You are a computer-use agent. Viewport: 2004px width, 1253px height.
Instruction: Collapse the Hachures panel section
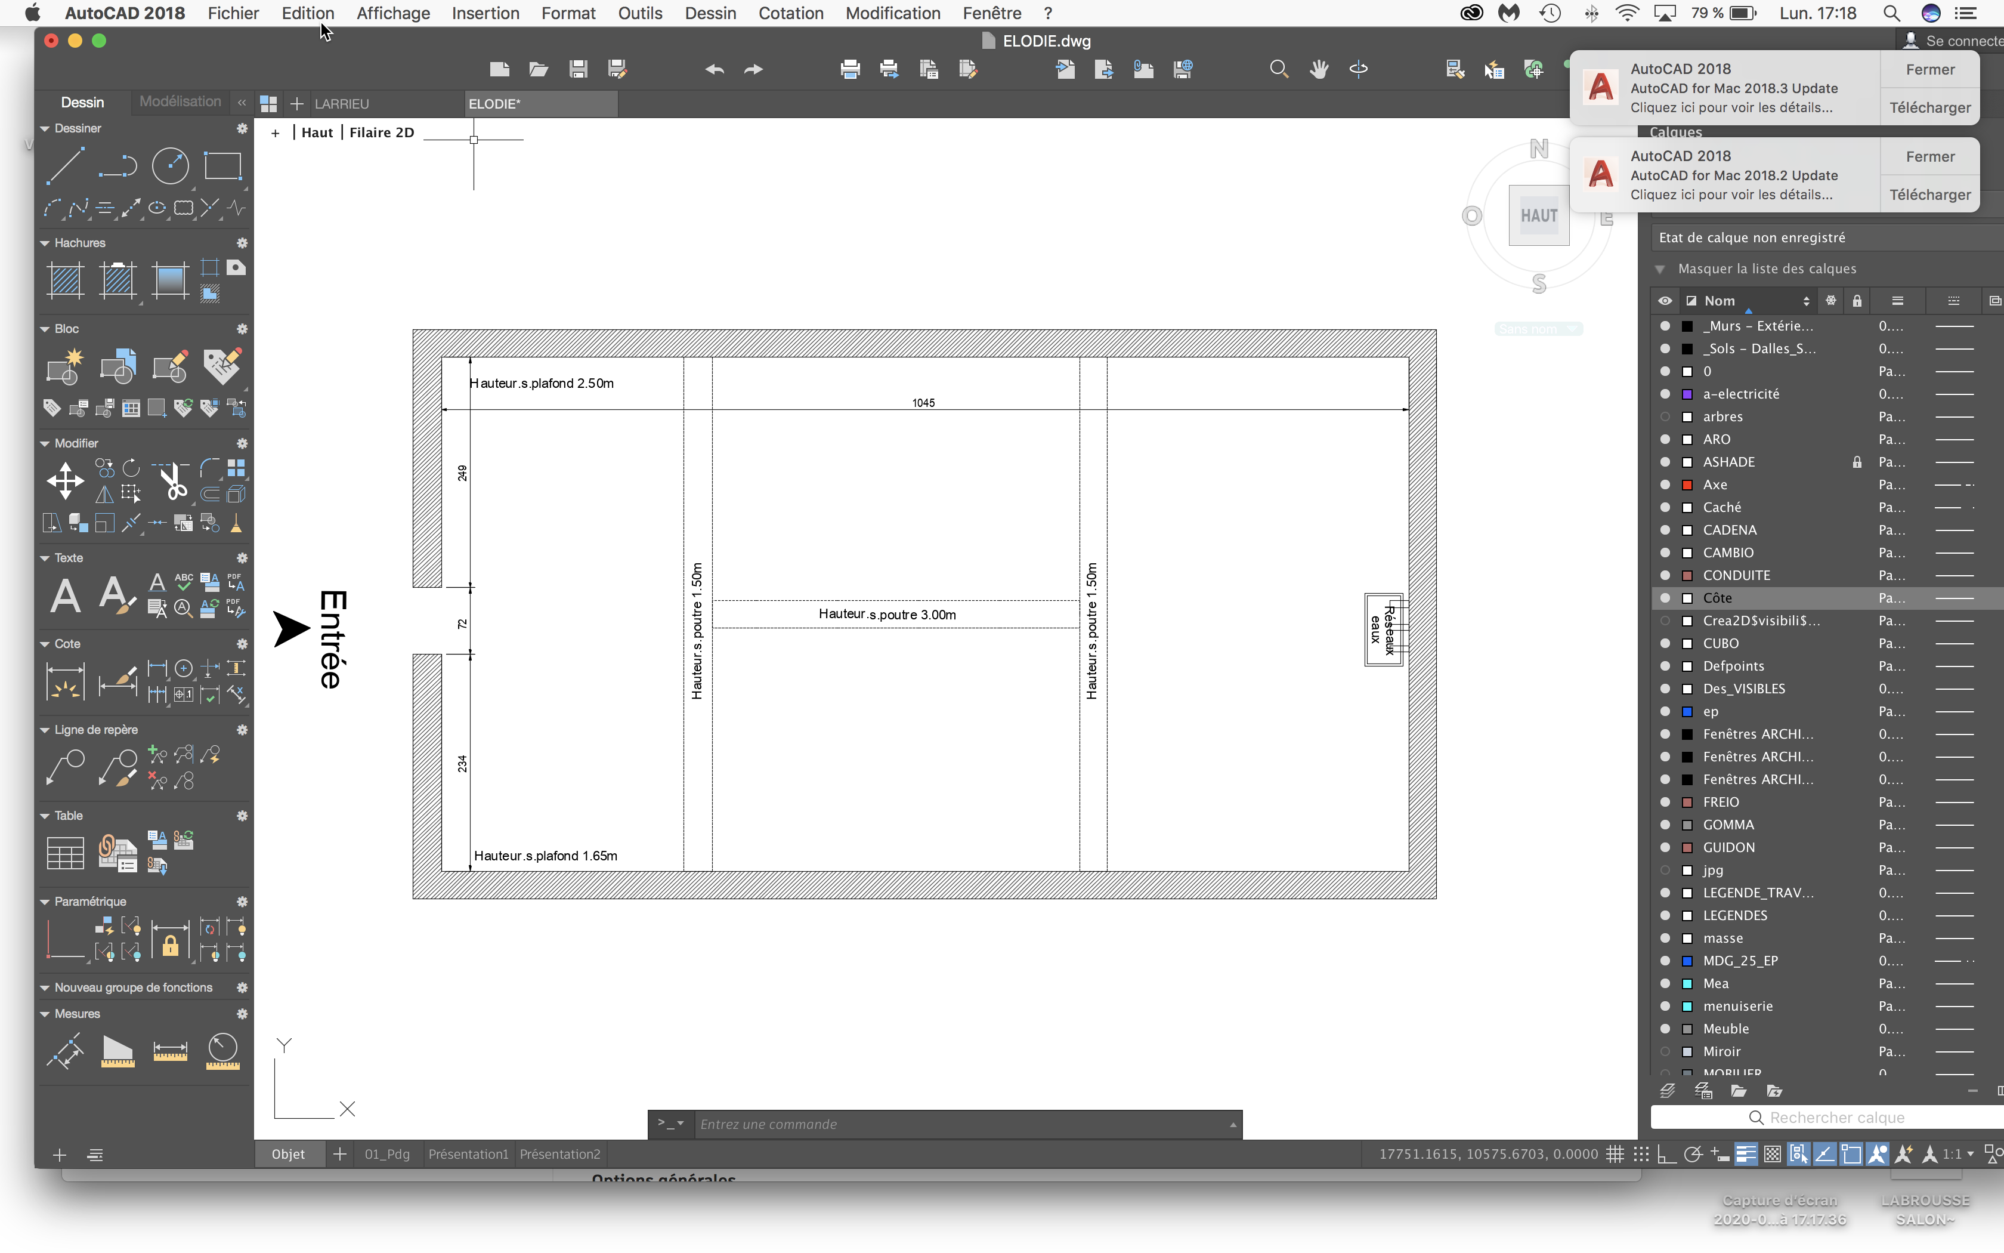tap(45, 243)
